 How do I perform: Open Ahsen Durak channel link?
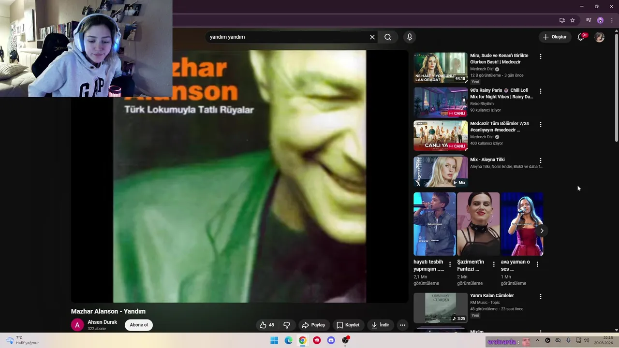pyautogui.click(x=102, y=322)
